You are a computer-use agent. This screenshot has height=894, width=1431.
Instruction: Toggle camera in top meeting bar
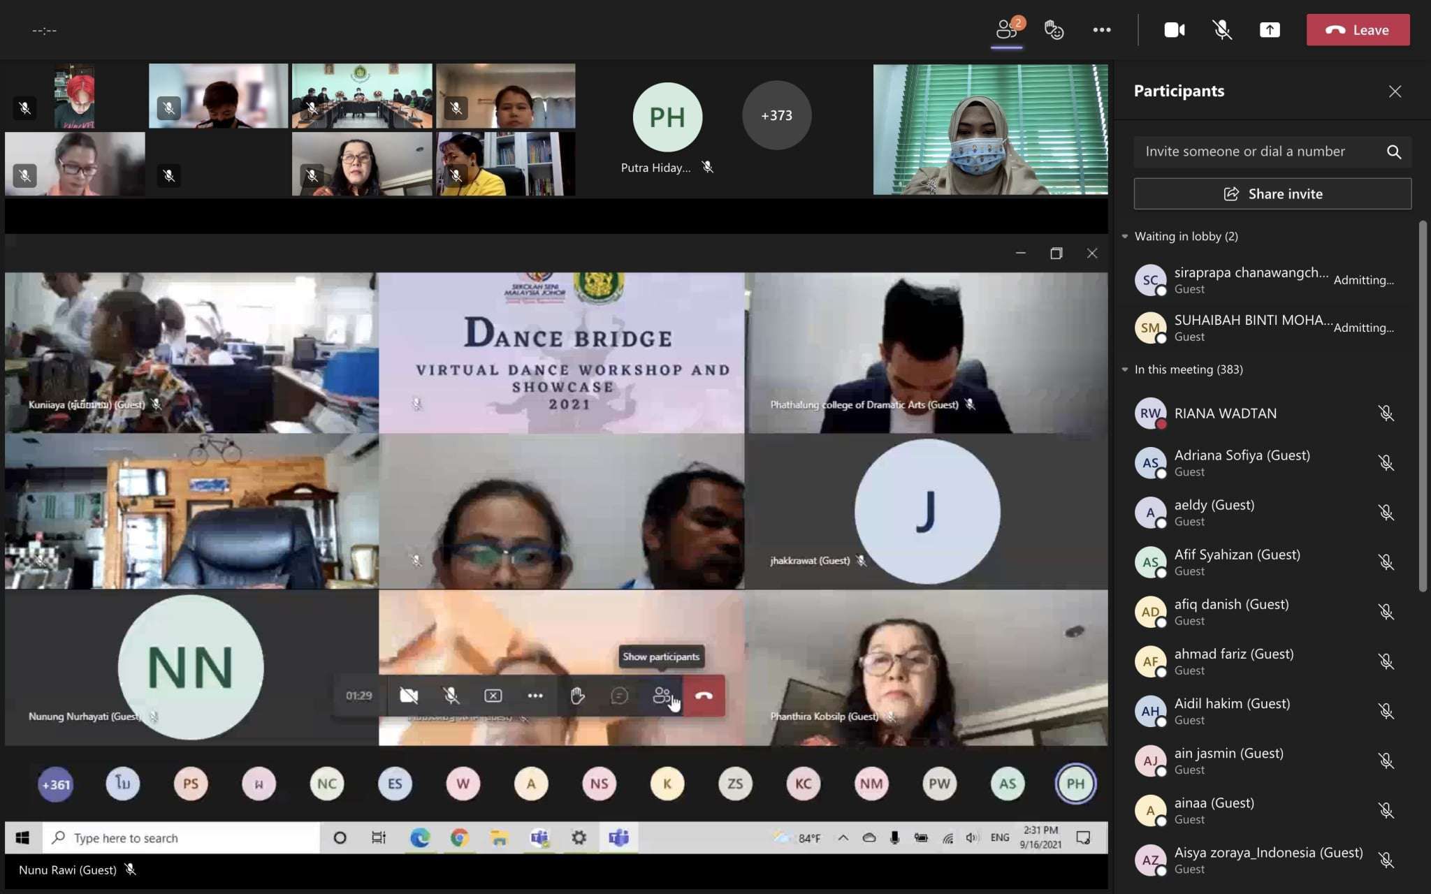(x=1174, y=30)
